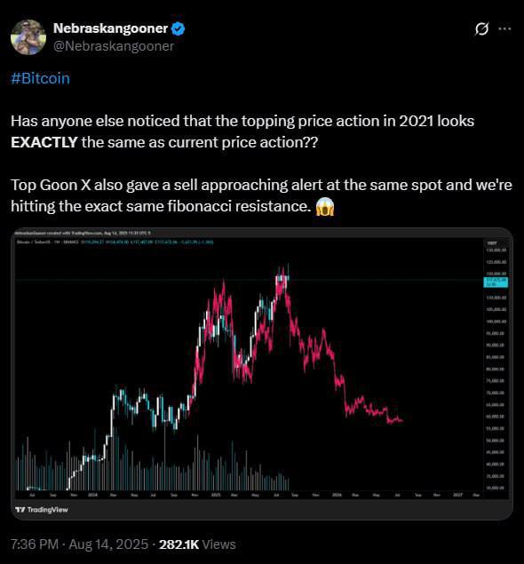The image size is (524, 564).
Task: Click the bold word EXACTLY in tweet
Action: pyautogui.click(x=44, y=142)
